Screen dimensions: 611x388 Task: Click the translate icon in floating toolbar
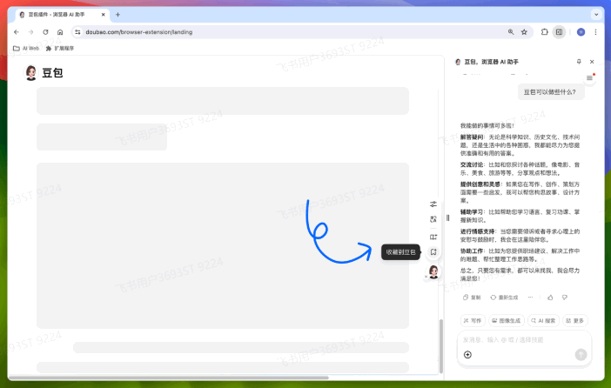point(433,219)
